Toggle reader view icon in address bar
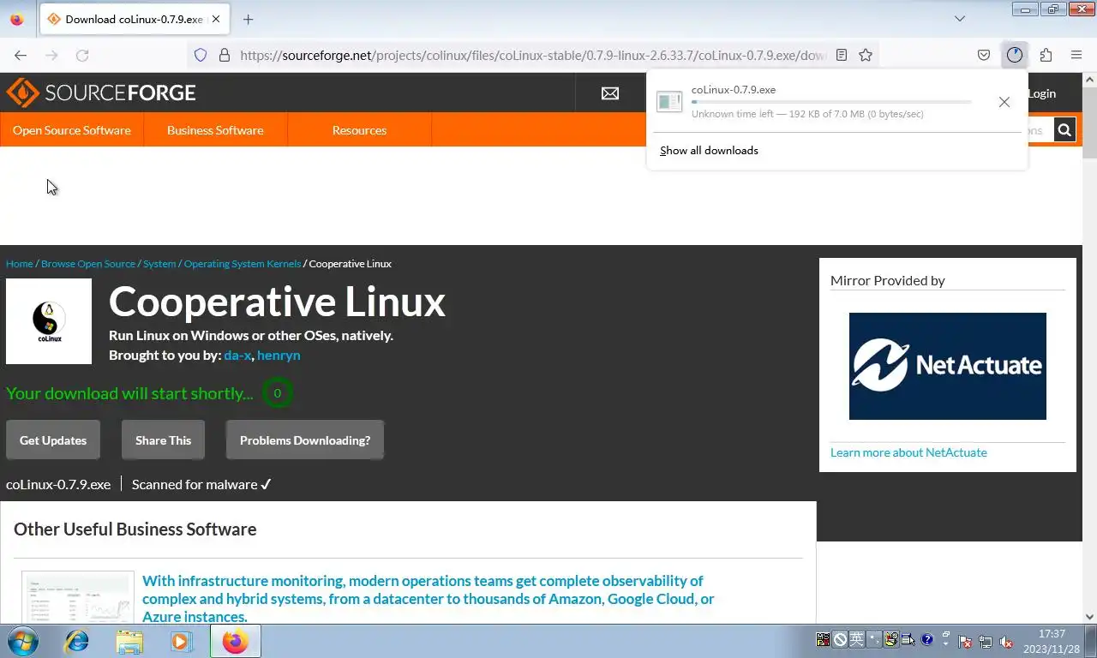 pyautogui.click(x=842, y=55)
